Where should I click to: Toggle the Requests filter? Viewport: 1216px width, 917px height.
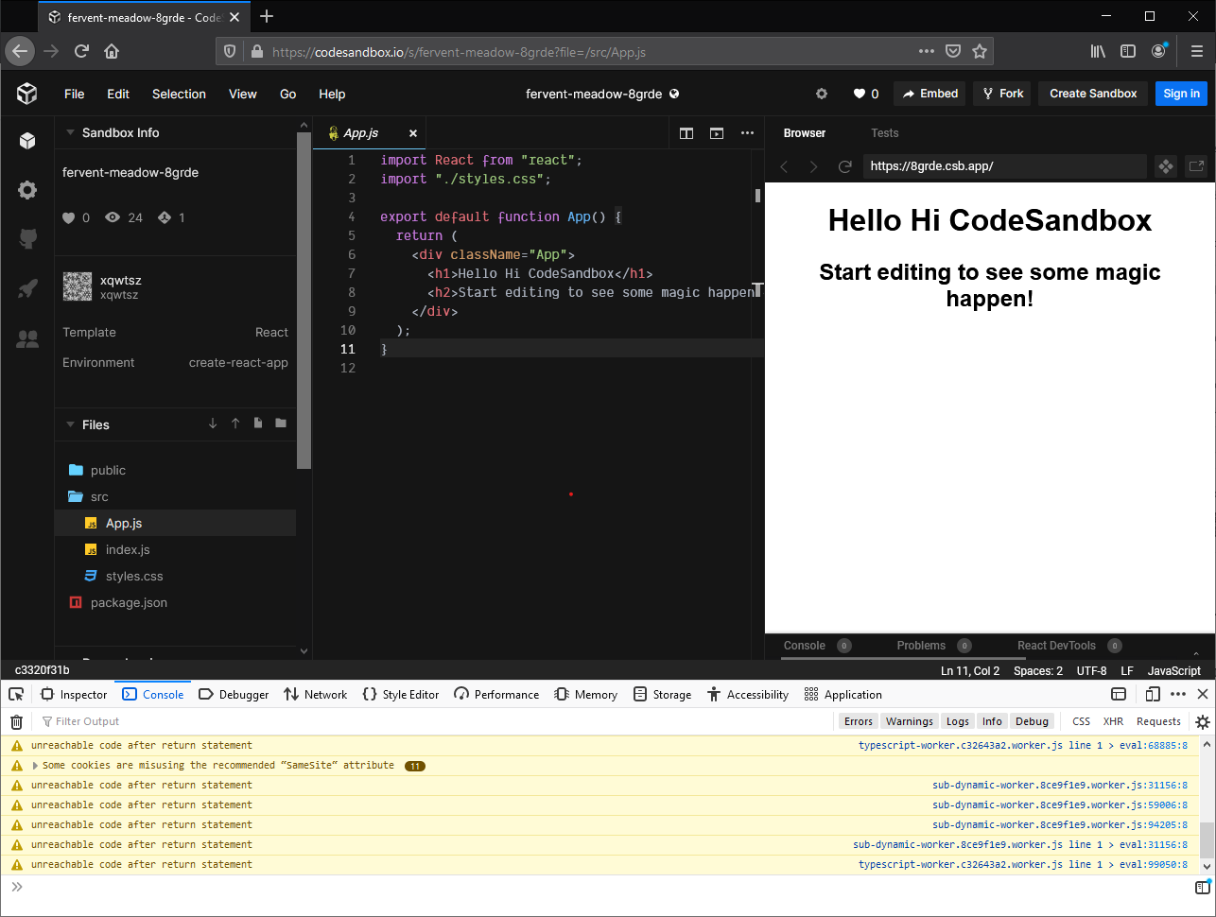coord(1158,721)
